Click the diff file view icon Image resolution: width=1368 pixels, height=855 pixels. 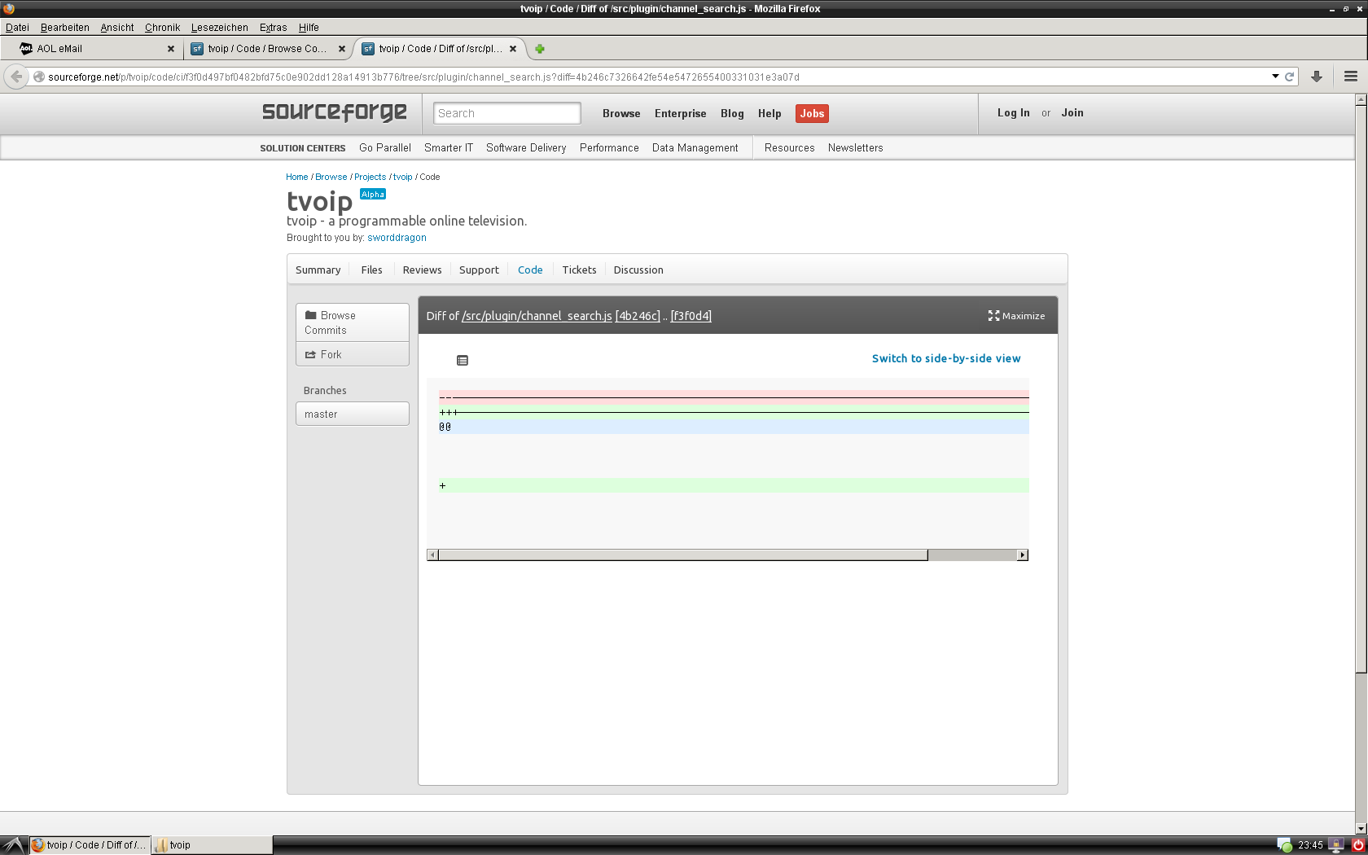(463, 361)
